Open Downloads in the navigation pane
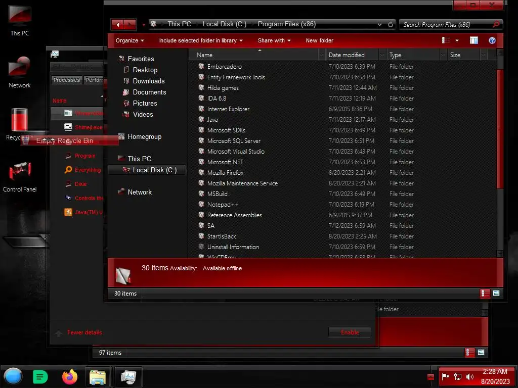 149,81
